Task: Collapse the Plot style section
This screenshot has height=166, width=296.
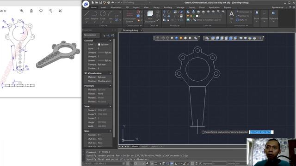Action: 110,86
